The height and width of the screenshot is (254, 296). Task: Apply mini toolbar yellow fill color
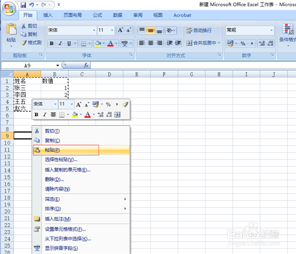75,114
